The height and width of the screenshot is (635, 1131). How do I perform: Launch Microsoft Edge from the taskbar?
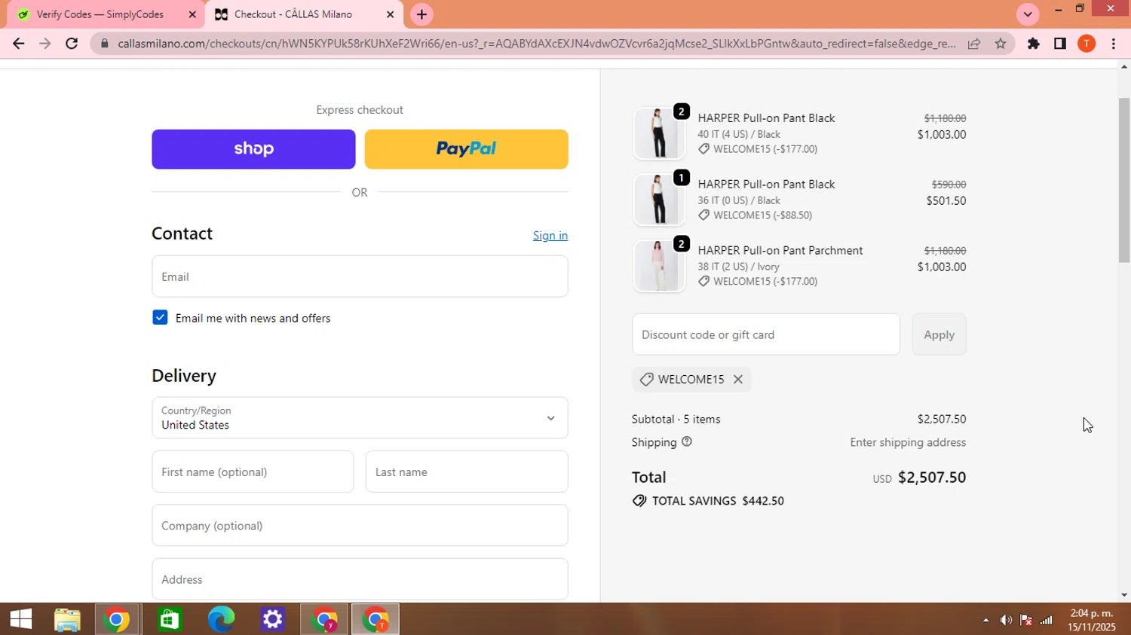[x=221, y=619]
